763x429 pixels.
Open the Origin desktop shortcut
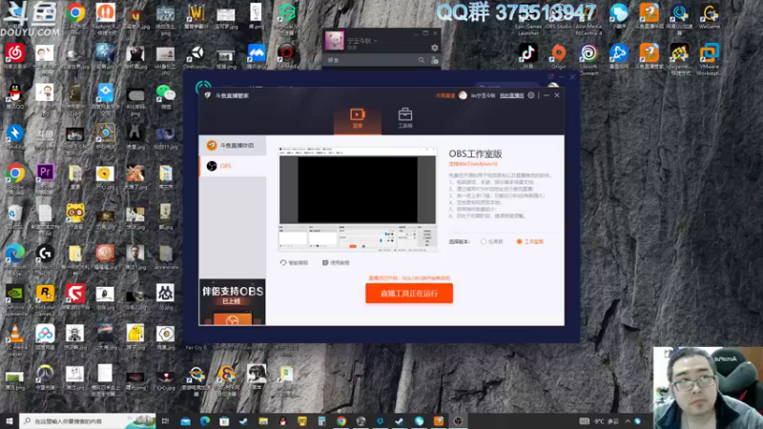(x=559, y=55)
